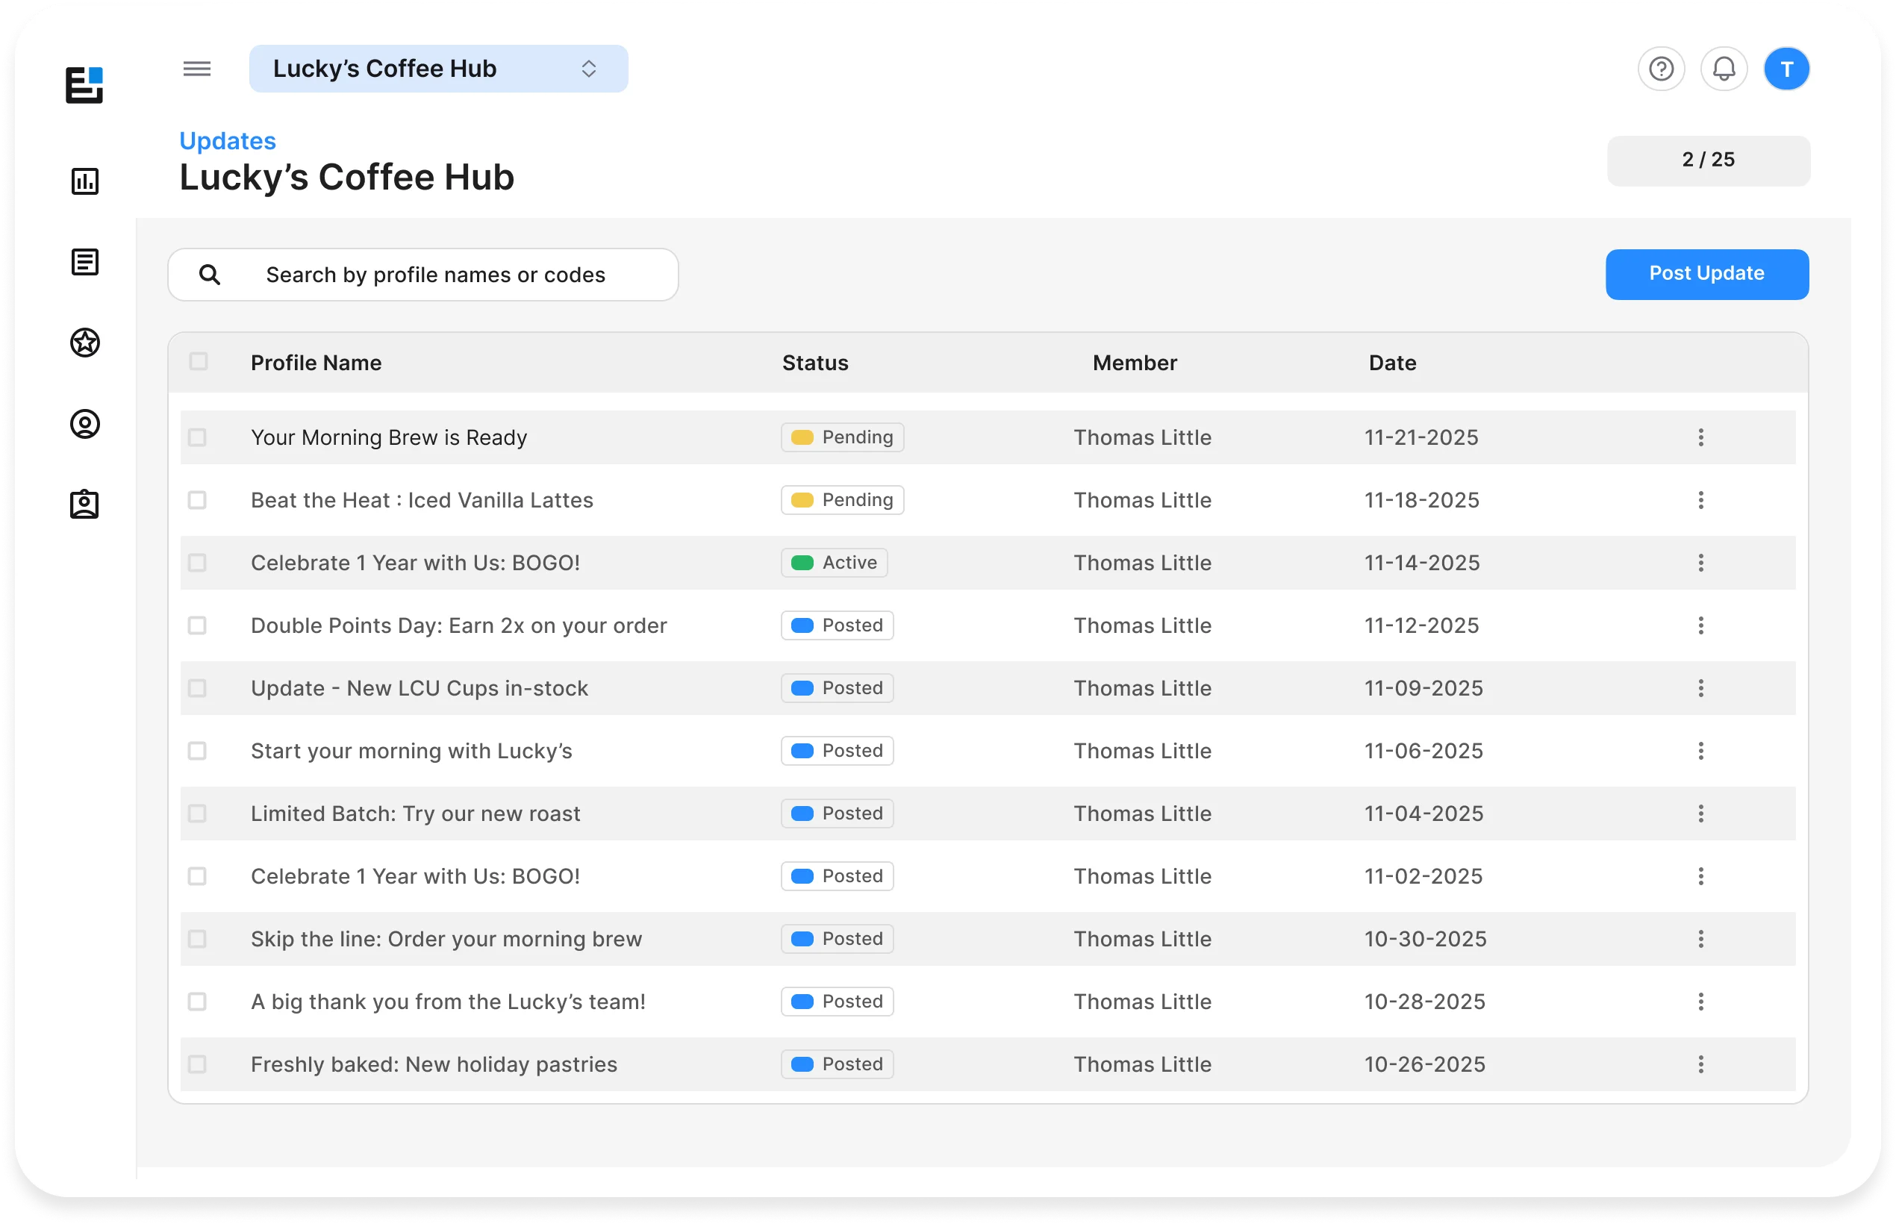Open the T user avatar menu
This screenshot has height=1224, width=1896.
coord(1786,69)
